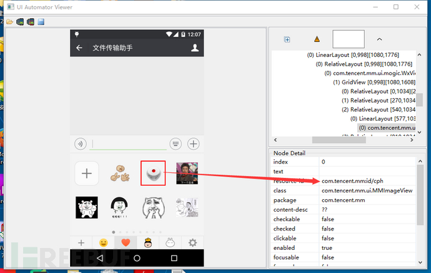Click the message text input field

128,144
